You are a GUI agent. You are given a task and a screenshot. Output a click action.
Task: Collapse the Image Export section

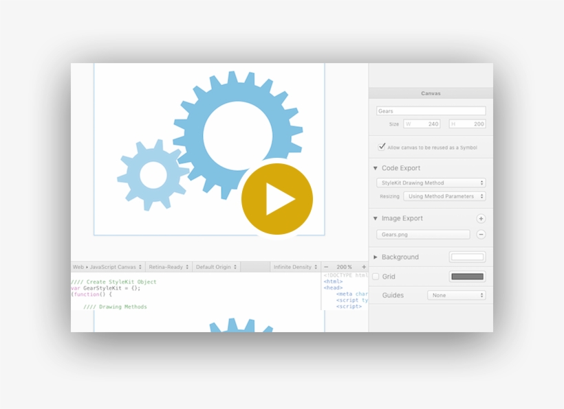click(375, 218)
